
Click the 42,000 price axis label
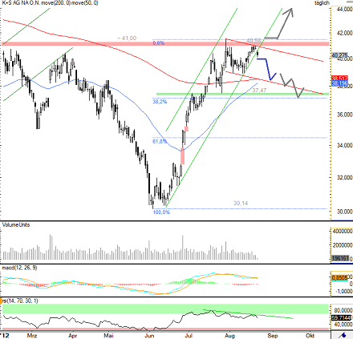345,33
